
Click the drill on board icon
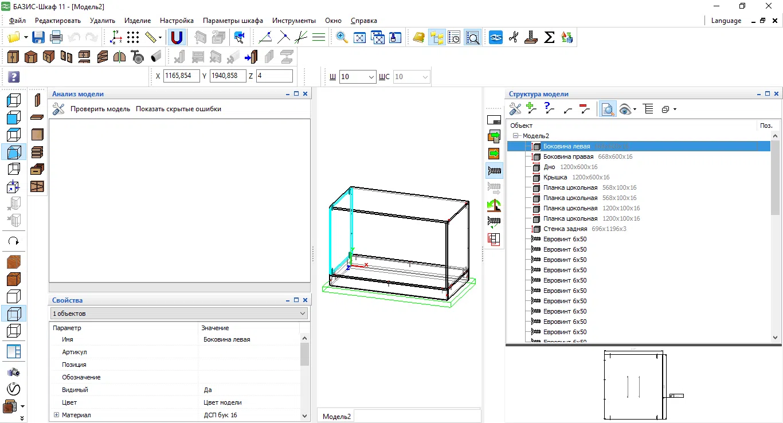coord(531,38)
